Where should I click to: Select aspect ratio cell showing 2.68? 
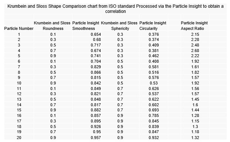pos(195,51)
